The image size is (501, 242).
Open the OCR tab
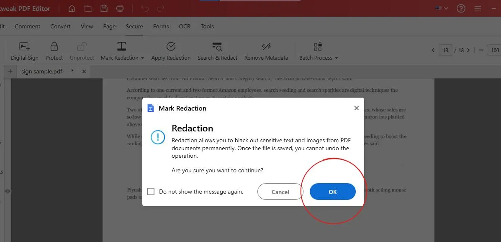(185, 26)
